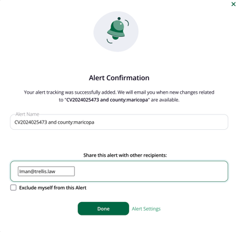Open the Alert Settings link

[146, 209]
